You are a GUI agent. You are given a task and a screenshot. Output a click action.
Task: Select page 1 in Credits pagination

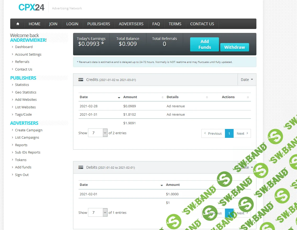point(229,133)
